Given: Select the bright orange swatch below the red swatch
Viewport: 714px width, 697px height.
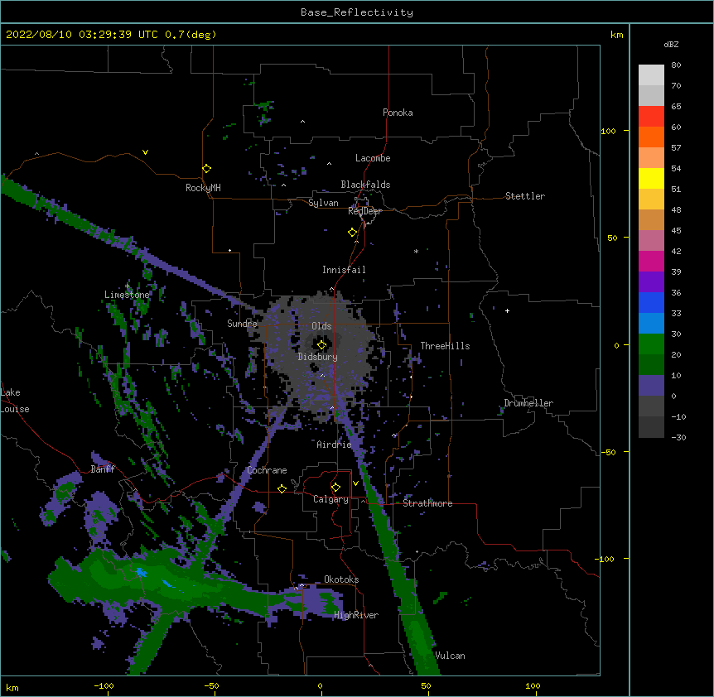Looking at the screenshot, I should [651, 137].
